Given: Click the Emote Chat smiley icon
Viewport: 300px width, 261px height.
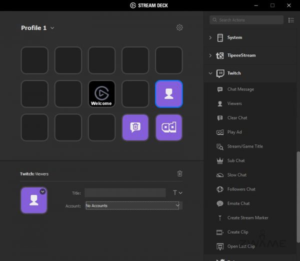Looking at the screenshot, I should coord(220,203).
